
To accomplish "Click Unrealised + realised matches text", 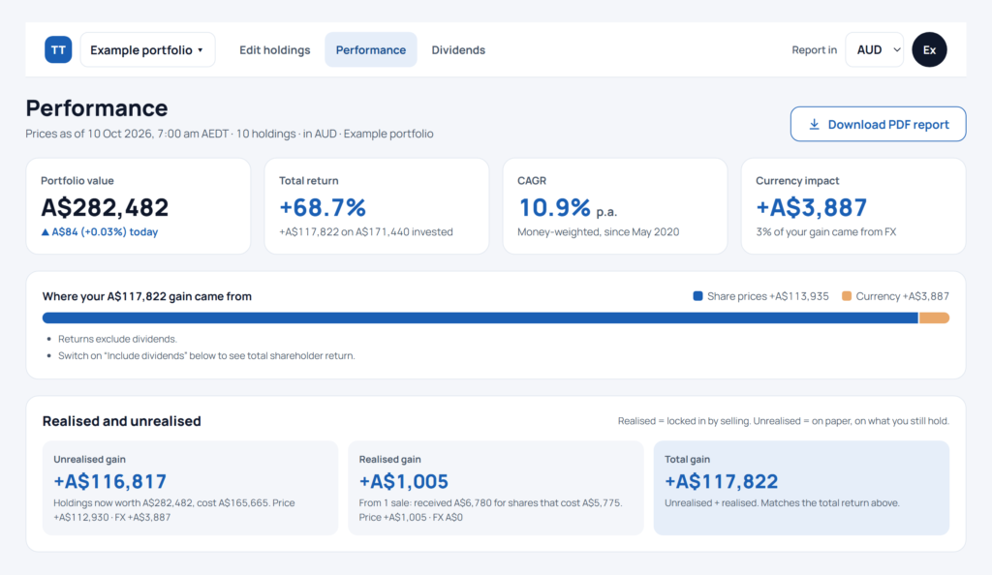I will tap(782, 503).
